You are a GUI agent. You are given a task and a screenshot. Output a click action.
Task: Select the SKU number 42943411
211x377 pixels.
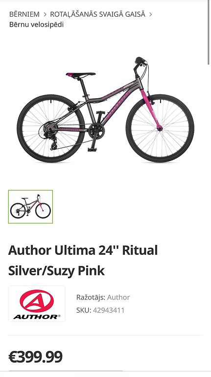(x=109, y=310)
